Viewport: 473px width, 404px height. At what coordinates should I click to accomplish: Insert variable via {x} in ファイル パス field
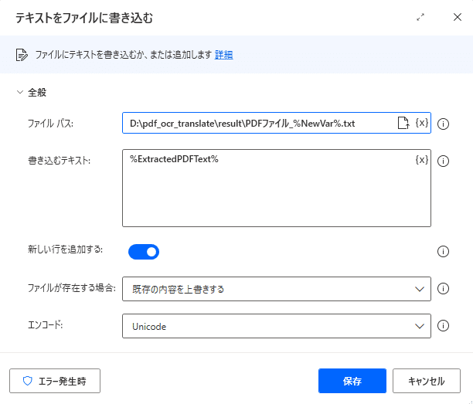pos(422,123)
